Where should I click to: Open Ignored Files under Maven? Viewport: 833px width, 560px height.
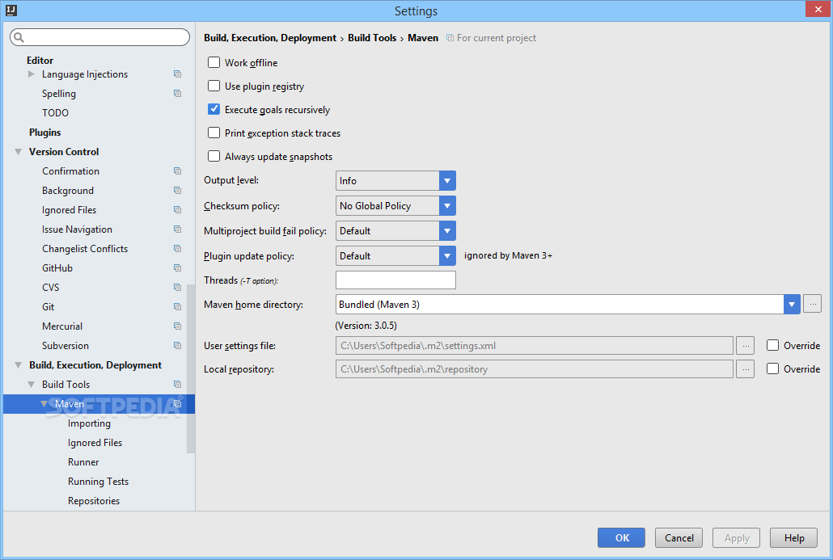[x=95, y=443]
